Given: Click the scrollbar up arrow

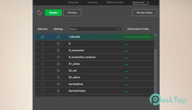Looking at the screenshot, I should [156, 35].
